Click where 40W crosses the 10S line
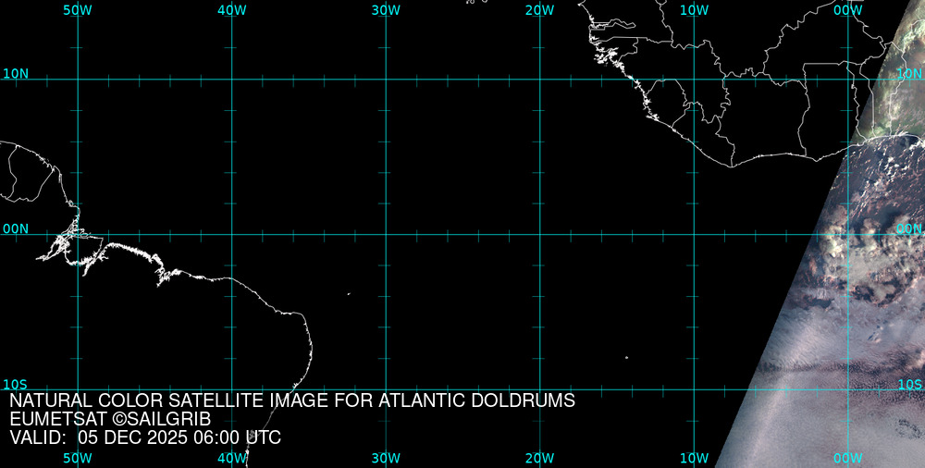Screen dimensions: 925x468 point(231,389)
